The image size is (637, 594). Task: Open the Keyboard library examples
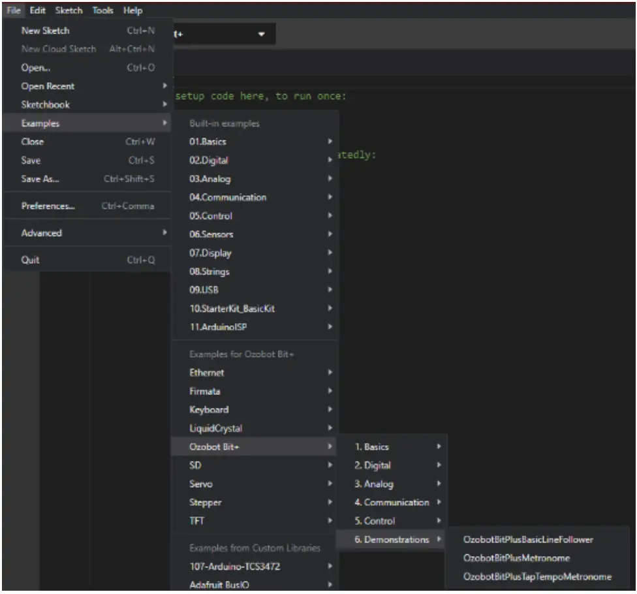click(256, 409)
